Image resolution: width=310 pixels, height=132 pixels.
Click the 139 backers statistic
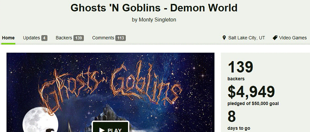[240, 70]
